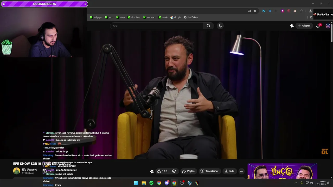Open the Windows Start menu

click(136, 183)
